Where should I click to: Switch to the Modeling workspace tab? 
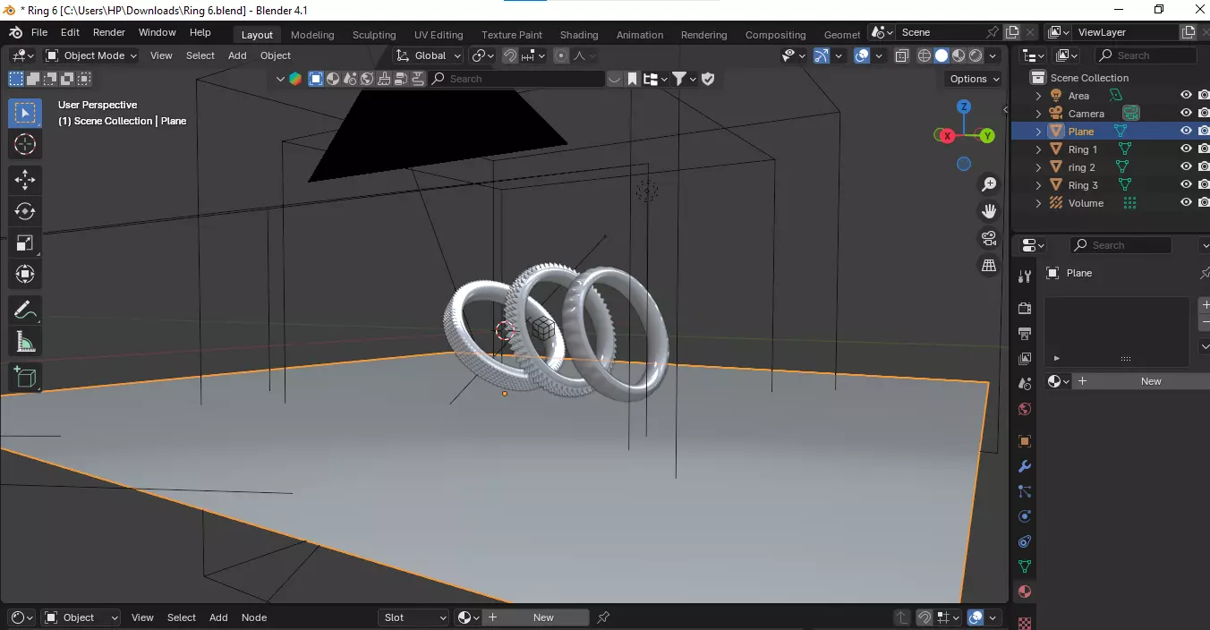[x=312, y=35]
